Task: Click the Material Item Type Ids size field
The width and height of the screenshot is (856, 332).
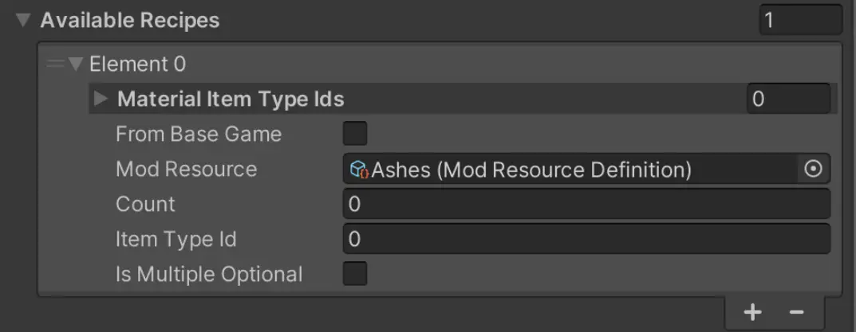Action: pos(788,99)
